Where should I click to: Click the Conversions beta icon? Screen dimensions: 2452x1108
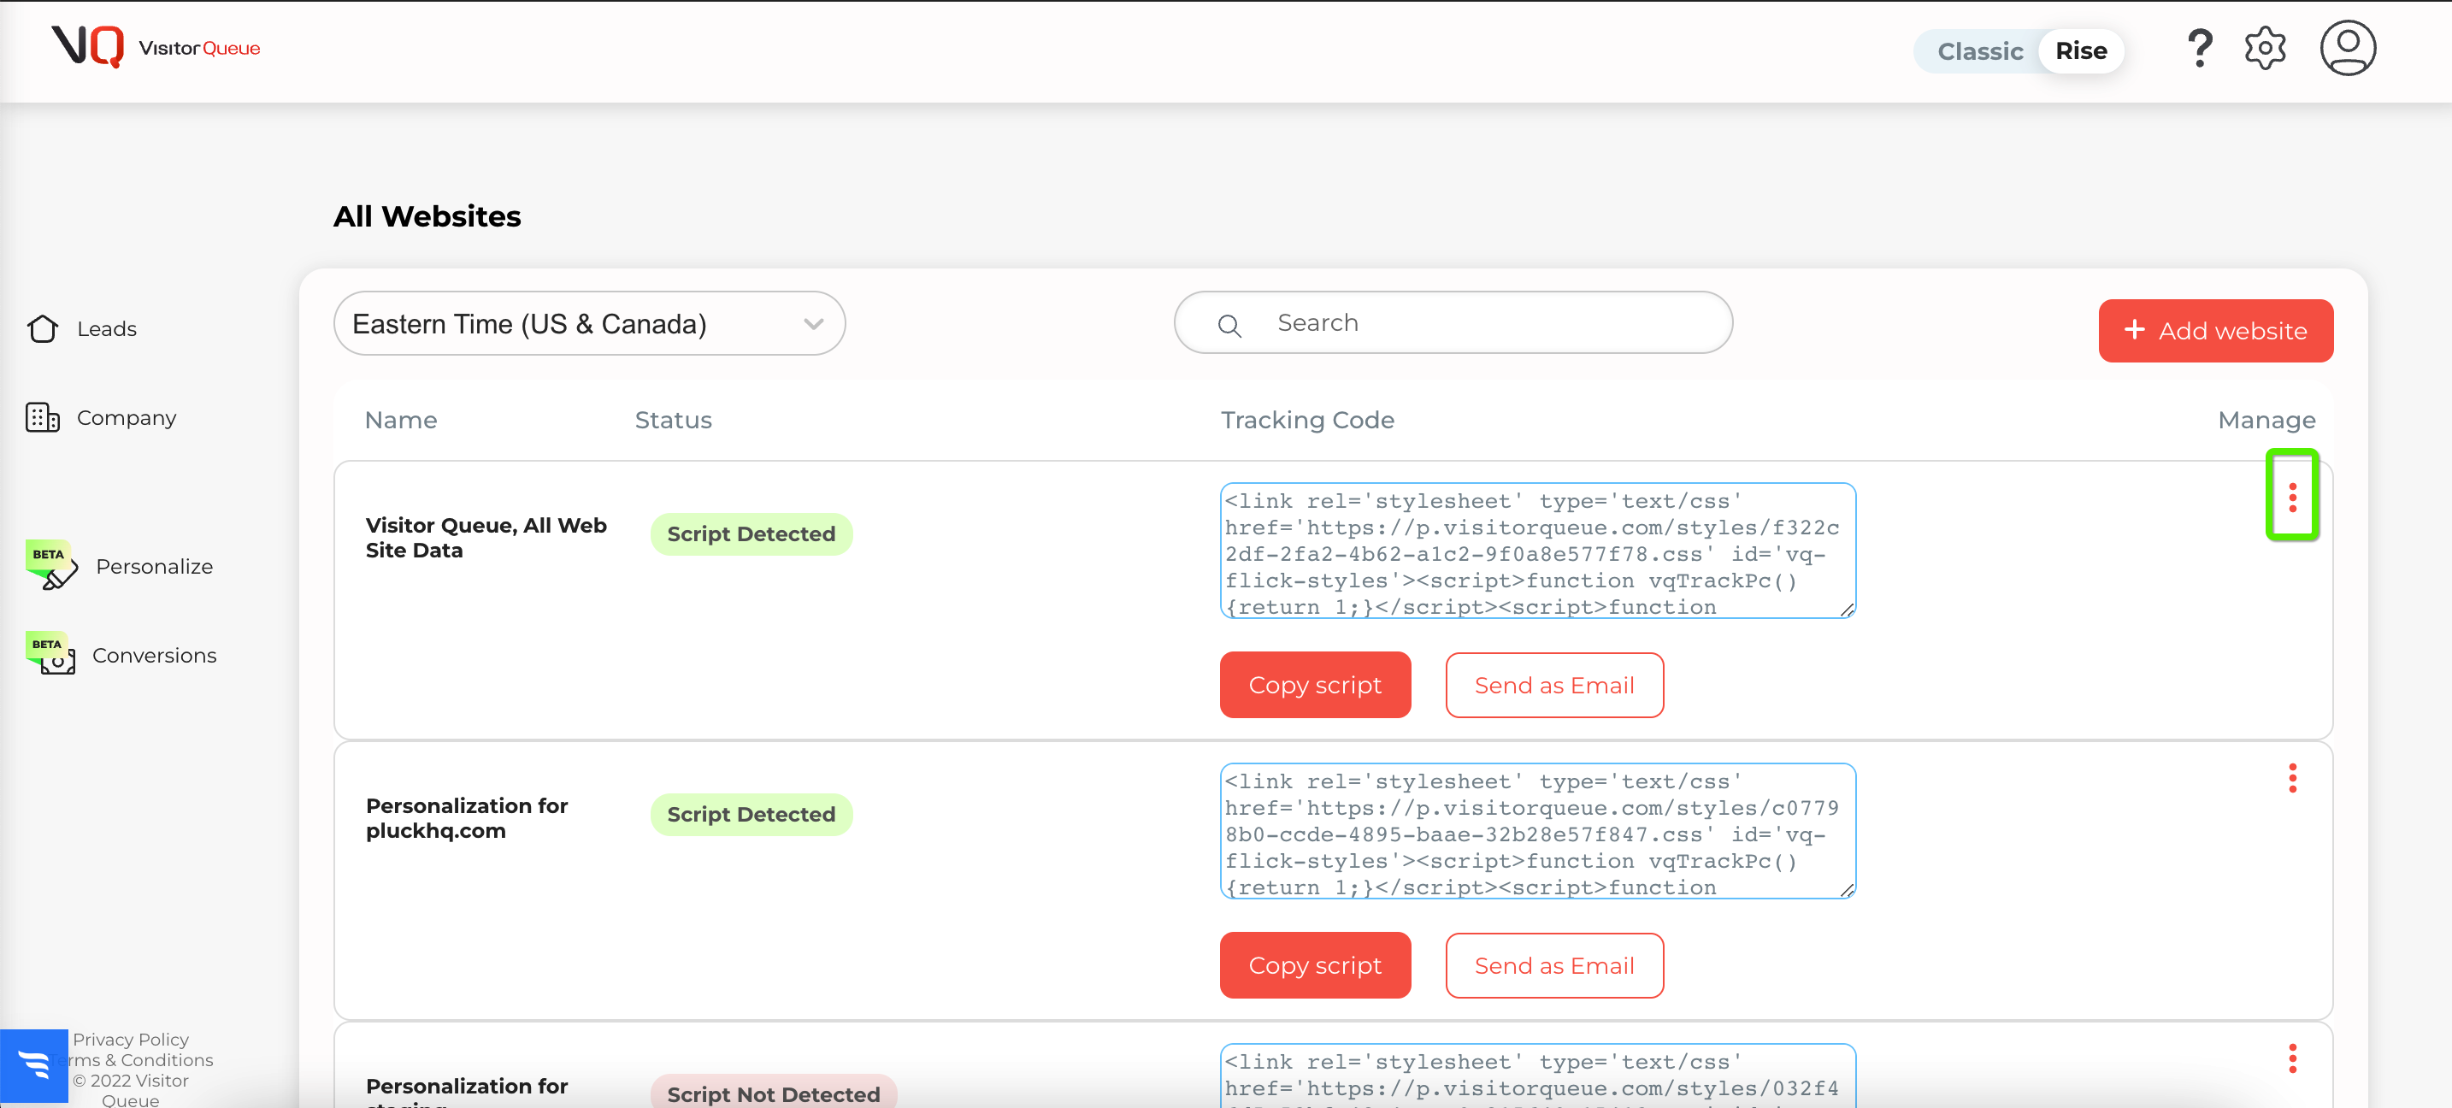pos(50,654)
